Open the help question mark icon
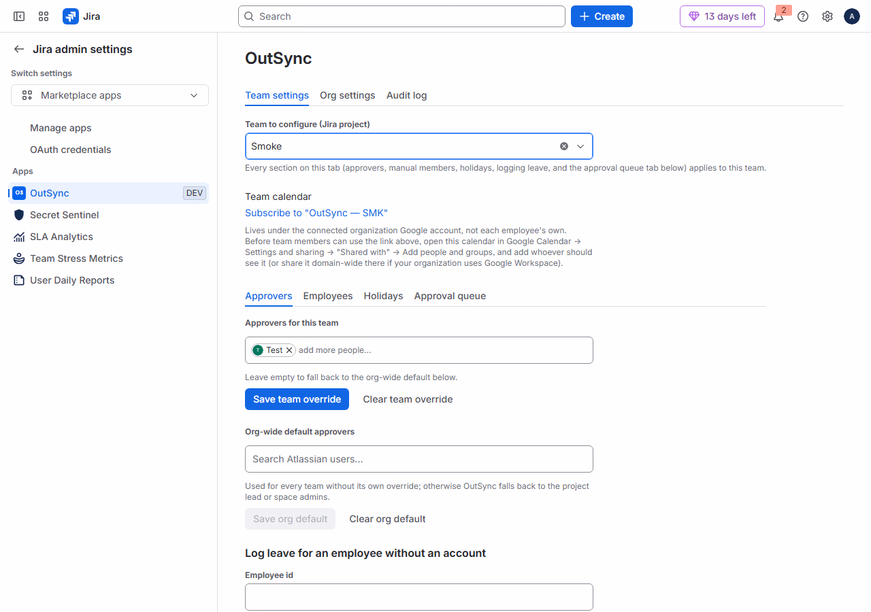The width and height of the screenshot is (871, 612). (803, 16)
